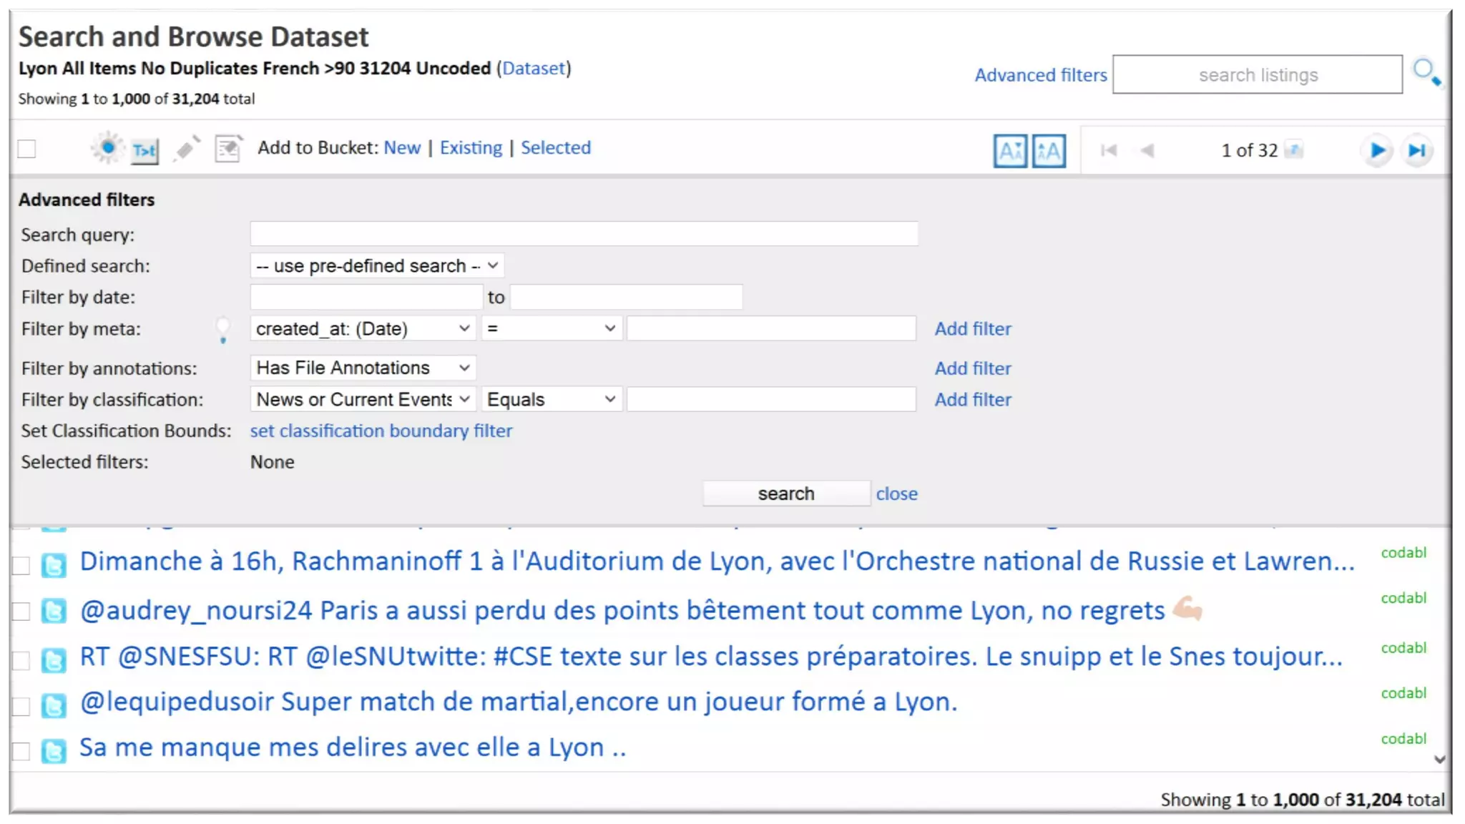Click the Filter by date end field
This screenshot has width=1465, height=824.
[x=627, y=297]
